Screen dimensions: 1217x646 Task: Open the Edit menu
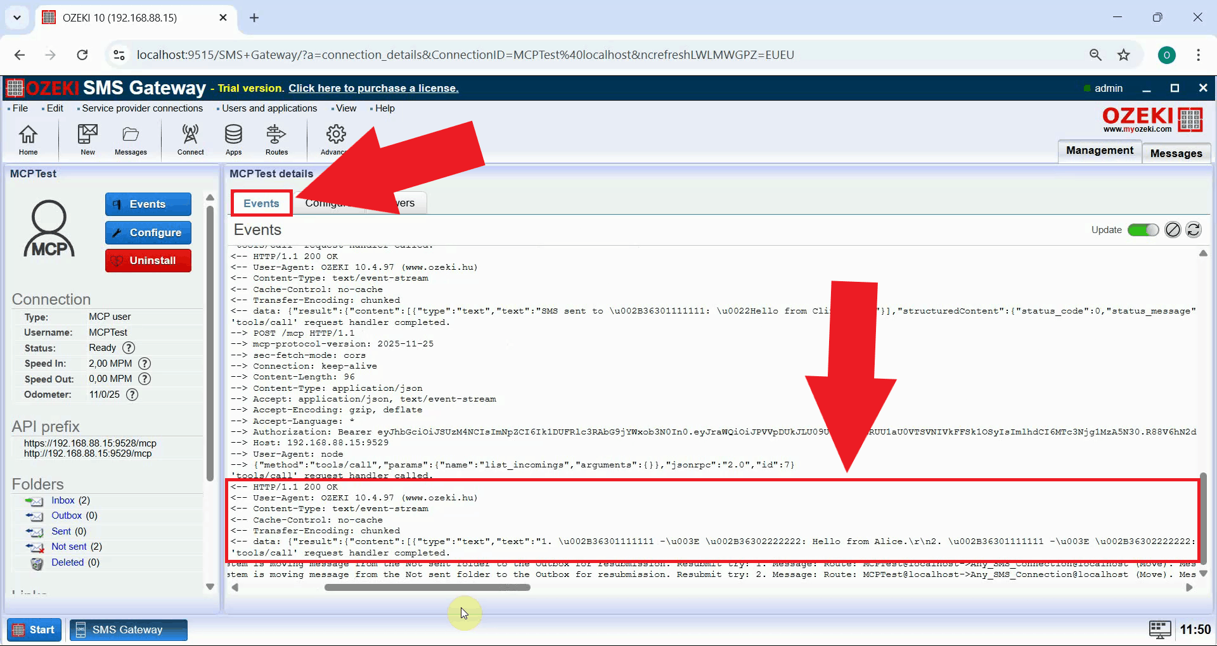tap(55, 108)
